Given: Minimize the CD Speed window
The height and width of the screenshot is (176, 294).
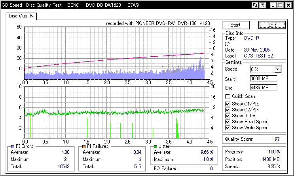Looking at the screenshot, I should pos(273,5).
